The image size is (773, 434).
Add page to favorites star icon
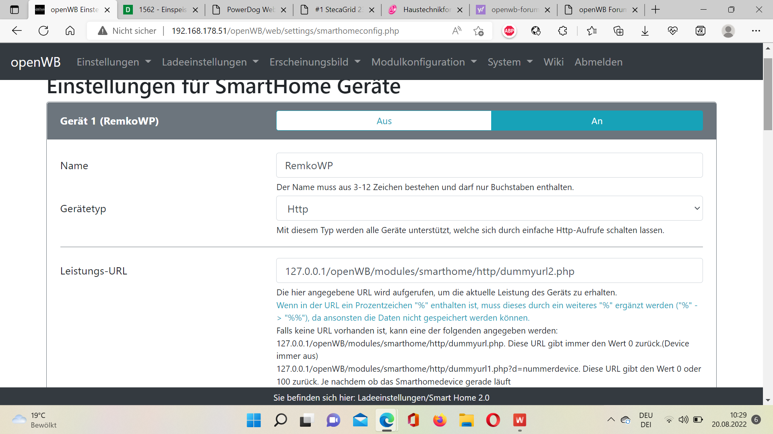478,31
